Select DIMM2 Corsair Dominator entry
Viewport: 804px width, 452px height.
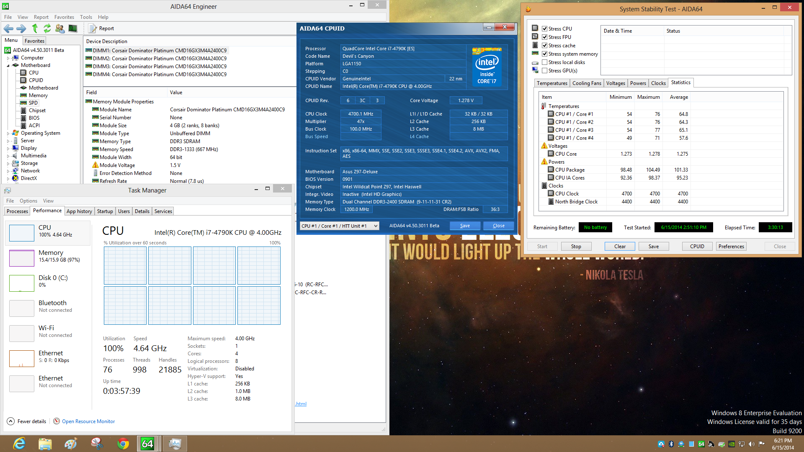point(156,59)
